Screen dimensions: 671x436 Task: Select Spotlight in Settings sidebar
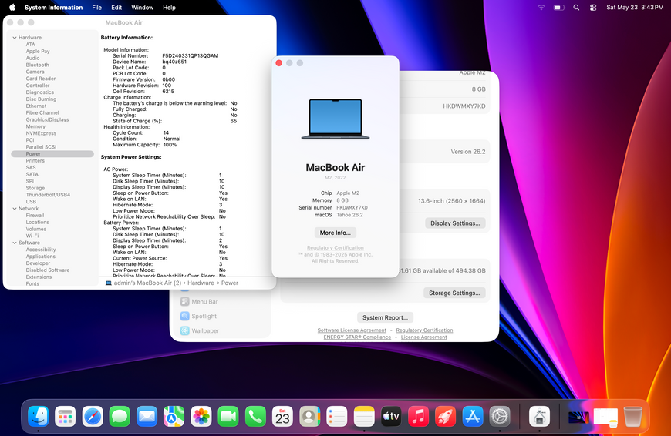(199, 317)
